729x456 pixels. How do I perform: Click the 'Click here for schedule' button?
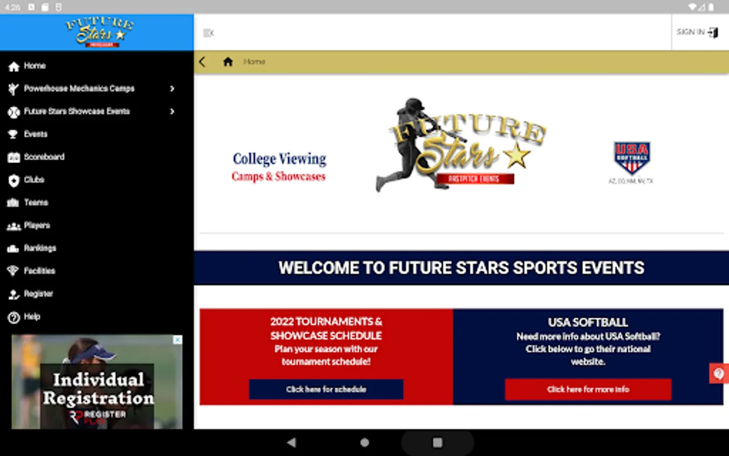[x=326, y=389]
